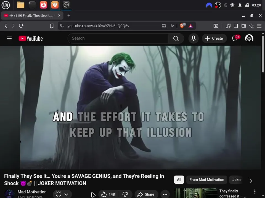Go to the YouTube home logo
This screenshot has height=198, width=265.
coord(31,38)
